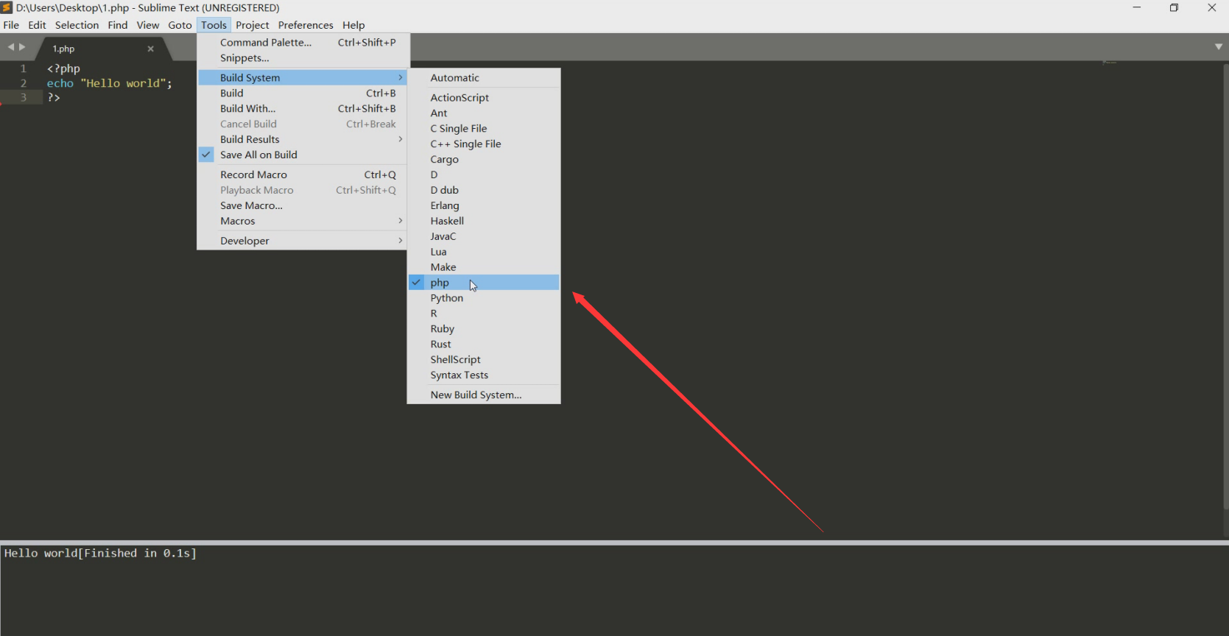Image resolution: width=1229 pixels, height=636 pixels.
Task: Open Command Palette from Tools menu
Action: pyautogui.click(x=302, y=43)
